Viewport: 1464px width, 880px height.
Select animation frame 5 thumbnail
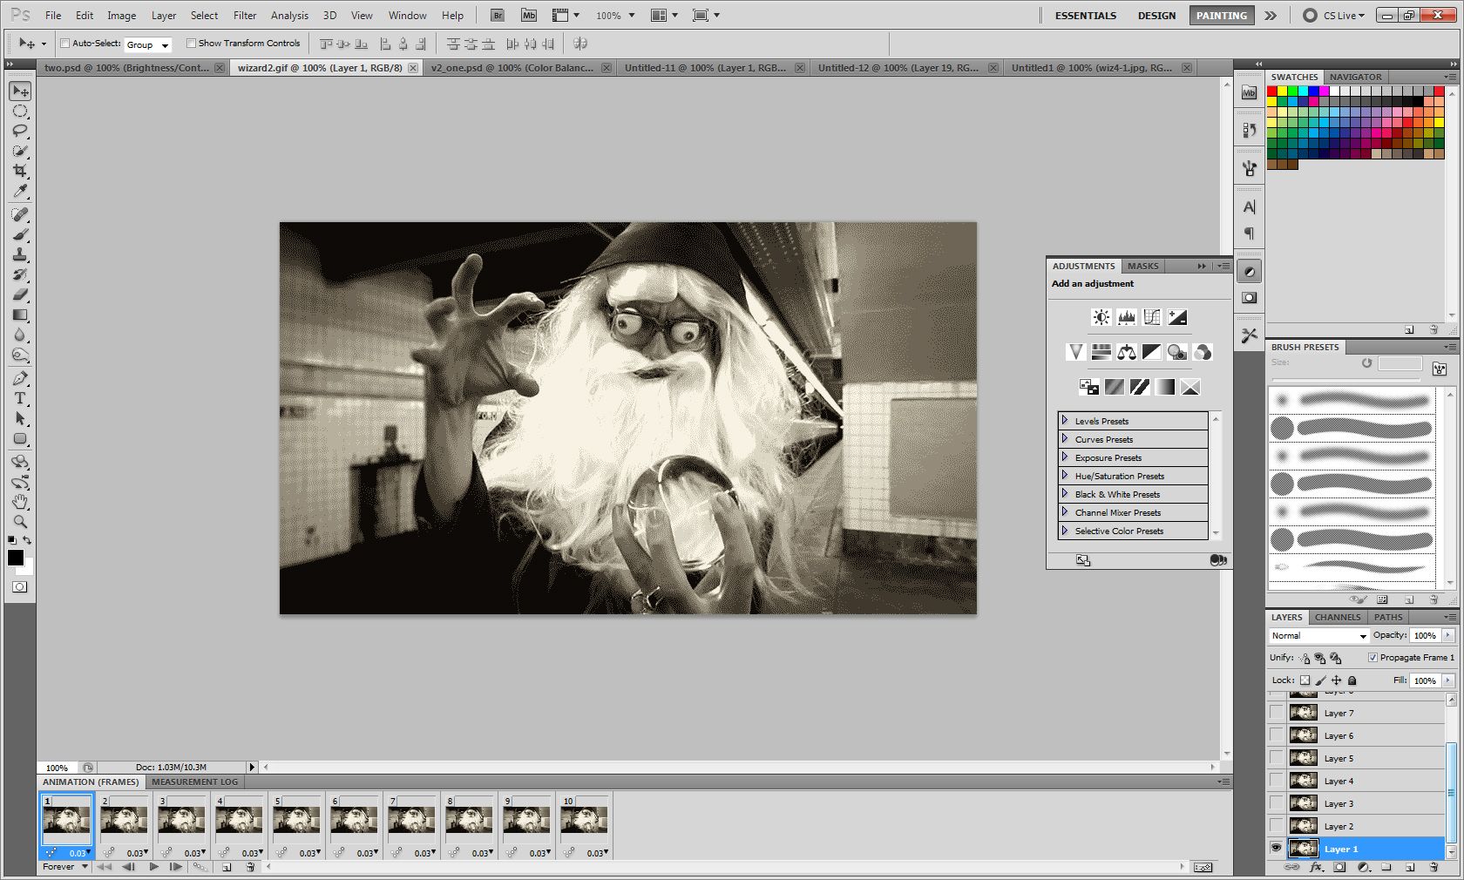point(296,821)
